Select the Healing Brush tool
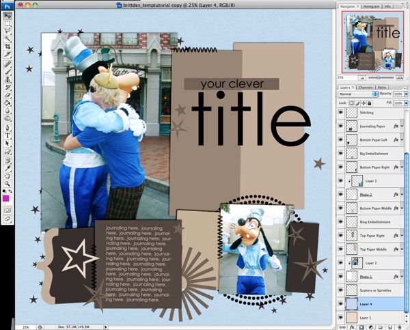The width and height of the screenshot is (410, 330). click(x=8, y=64)
